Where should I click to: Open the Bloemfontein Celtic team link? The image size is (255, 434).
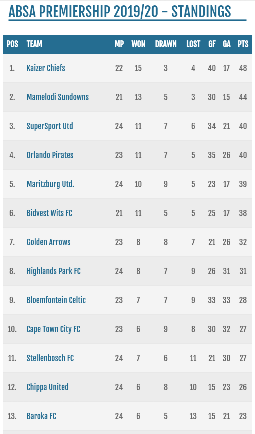coord(56,300)
